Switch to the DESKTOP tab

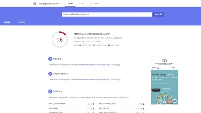tap(21, 22)
